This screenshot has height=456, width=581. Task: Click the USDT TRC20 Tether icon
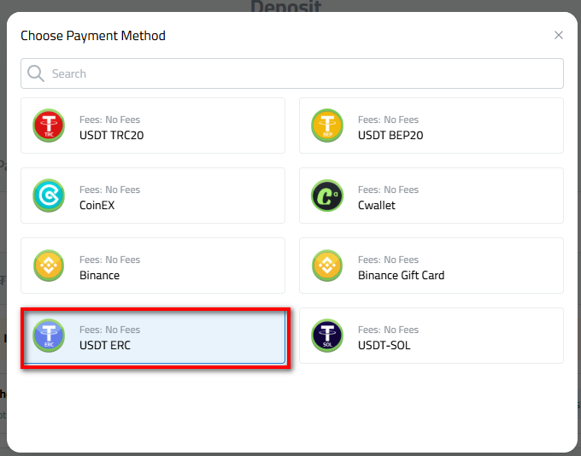click(x=49, y=126)
